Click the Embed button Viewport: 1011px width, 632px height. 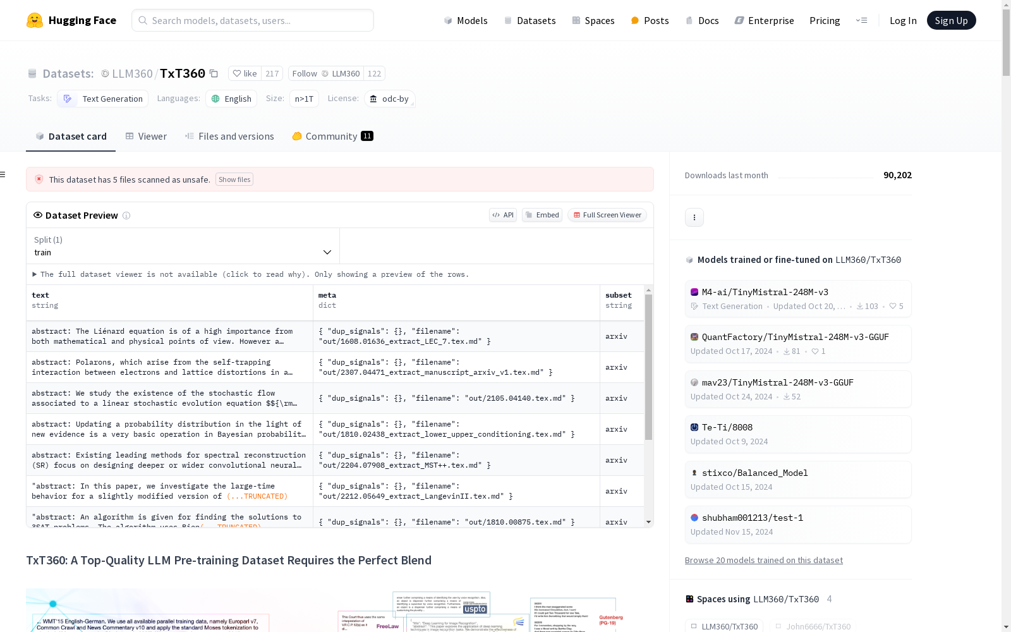coord(542,215)
